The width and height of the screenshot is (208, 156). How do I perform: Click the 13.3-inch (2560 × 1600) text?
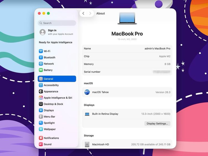156,114
